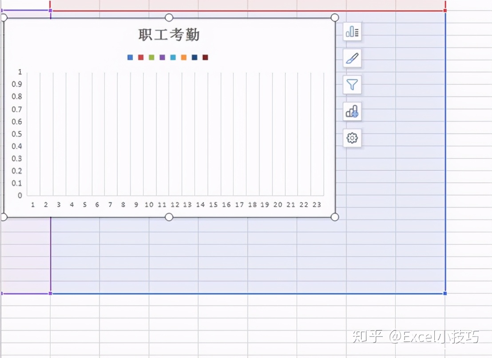Click the top center chart resize handle
492x358 pixels.
point(169,17)
